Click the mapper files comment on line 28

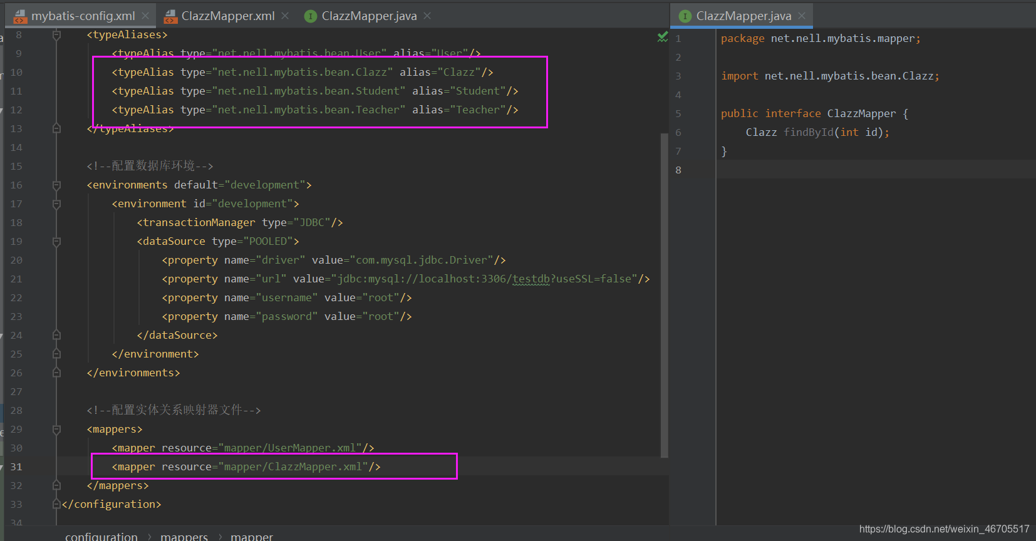coord(174,410)
